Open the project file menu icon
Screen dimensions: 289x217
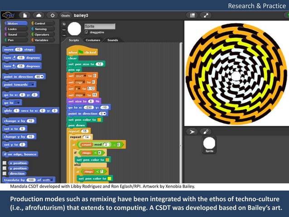pos(25,15)
